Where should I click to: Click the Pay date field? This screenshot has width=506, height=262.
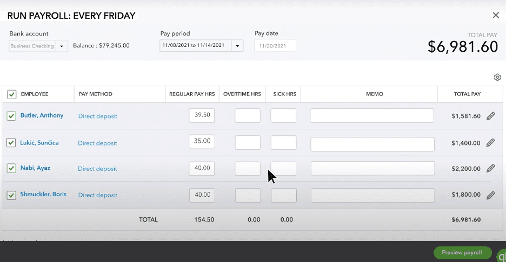pyautogui.click(x=275, y=46)
